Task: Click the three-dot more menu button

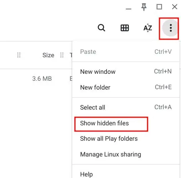Action: (x=171, y=28)
